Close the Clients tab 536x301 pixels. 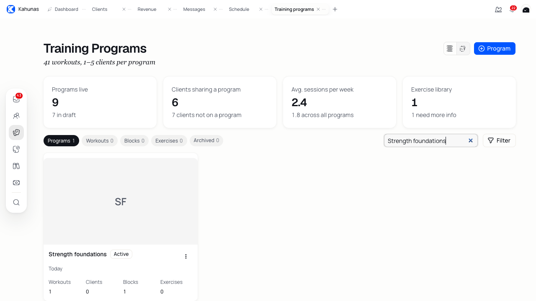click(x=124, y=9)
